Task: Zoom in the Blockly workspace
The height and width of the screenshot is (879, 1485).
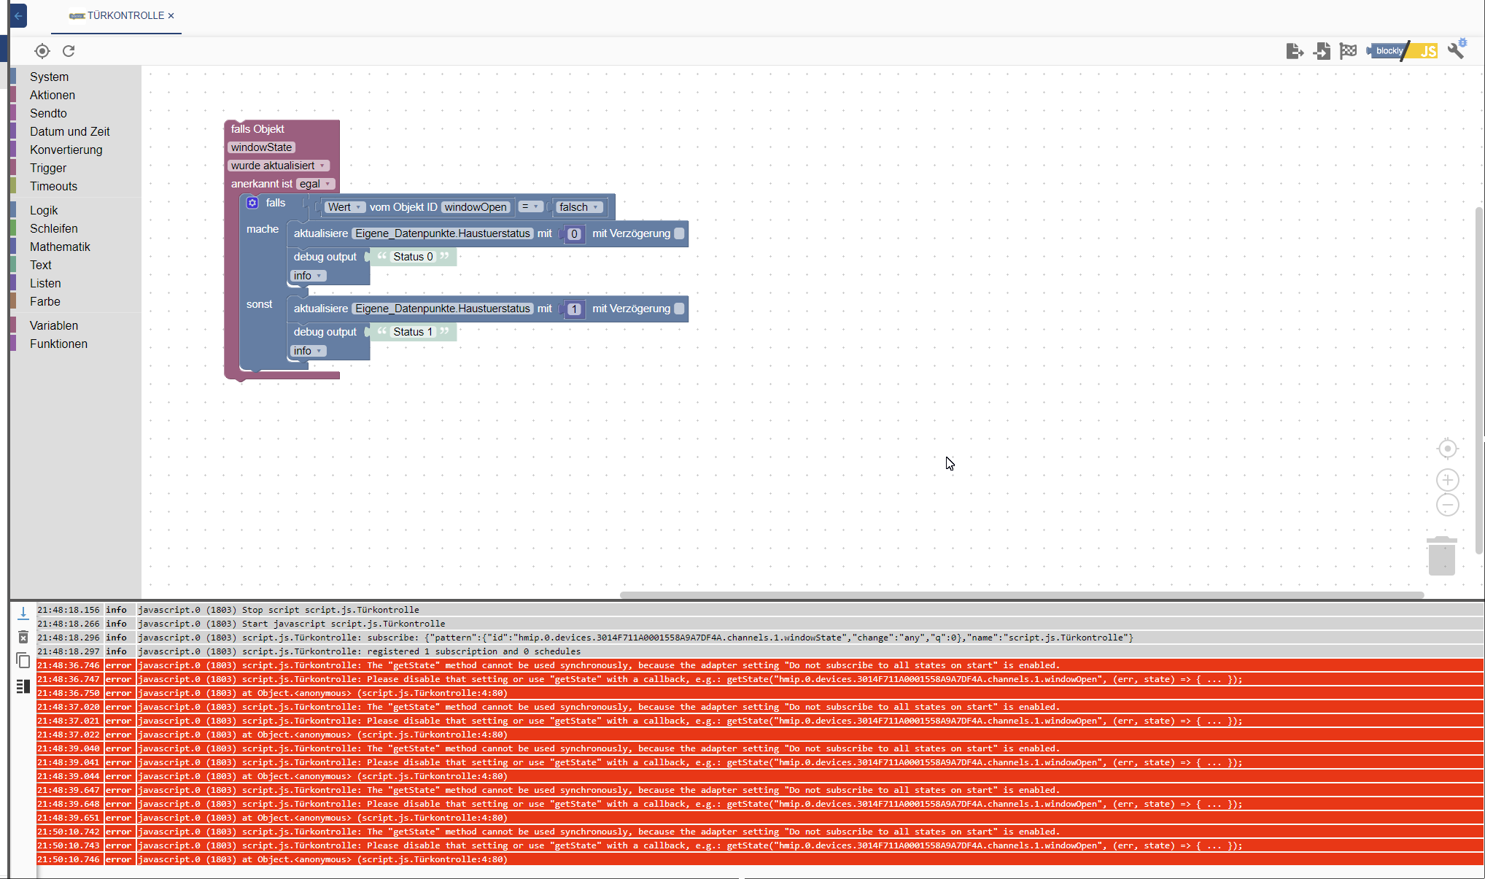Action: pos(1447,480)
